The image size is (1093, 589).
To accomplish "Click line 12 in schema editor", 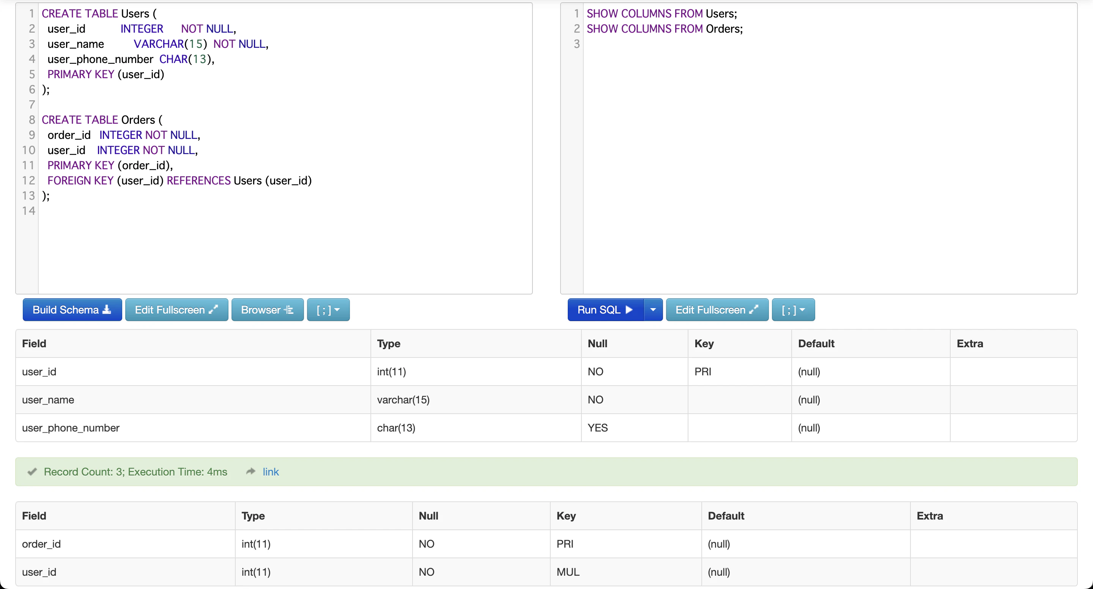I will coord(180,180).
